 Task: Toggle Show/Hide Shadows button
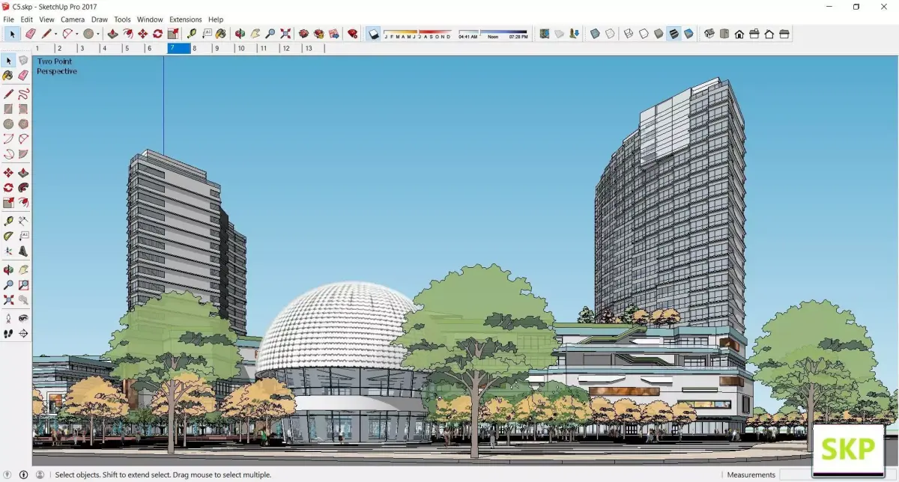(x=374, y=34)
